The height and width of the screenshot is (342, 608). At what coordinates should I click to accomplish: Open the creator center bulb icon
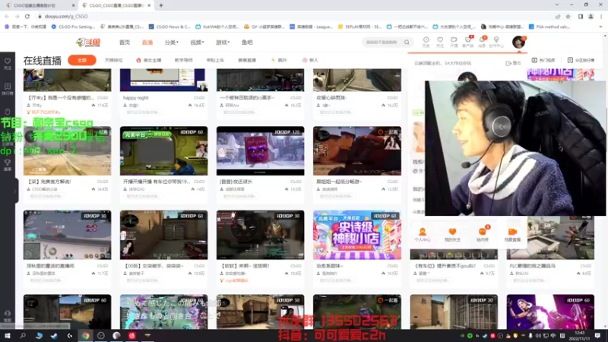point(496,42)
